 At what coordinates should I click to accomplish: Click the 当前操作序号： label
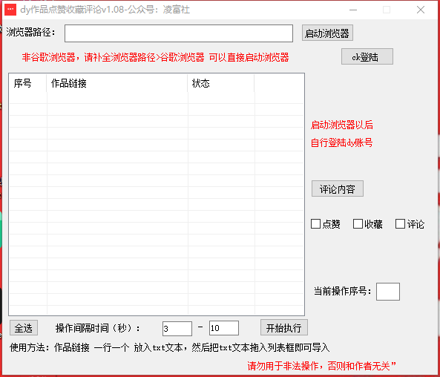click(343, 291)
